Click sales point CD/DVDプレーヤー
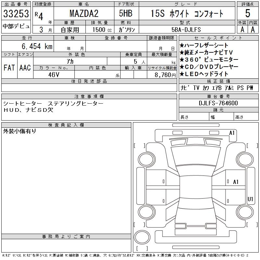This screenshot has width=260, height=260. tap(209, 67)
